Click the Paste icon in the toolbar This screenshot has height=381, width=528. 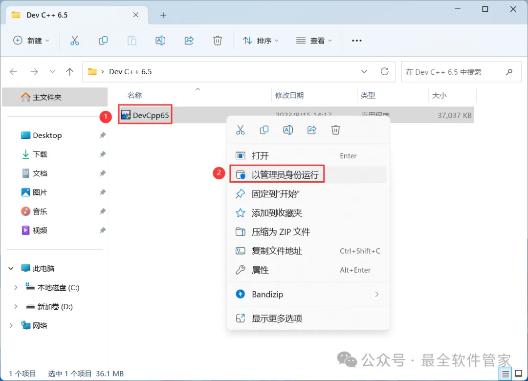(x=132, y=41)
